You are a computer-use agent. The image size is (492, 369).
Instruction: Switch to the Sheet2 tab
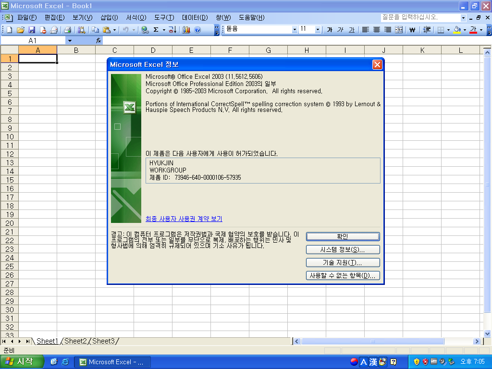pyautogui.click(x=75, y=341)
